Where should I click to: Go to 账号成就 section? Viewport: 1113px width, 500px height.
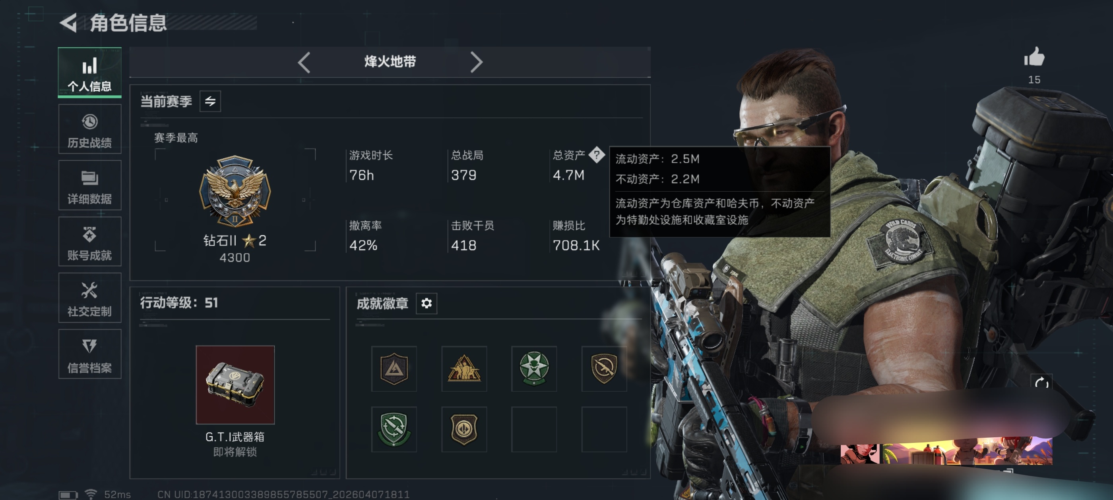click(x=90, y=242)
